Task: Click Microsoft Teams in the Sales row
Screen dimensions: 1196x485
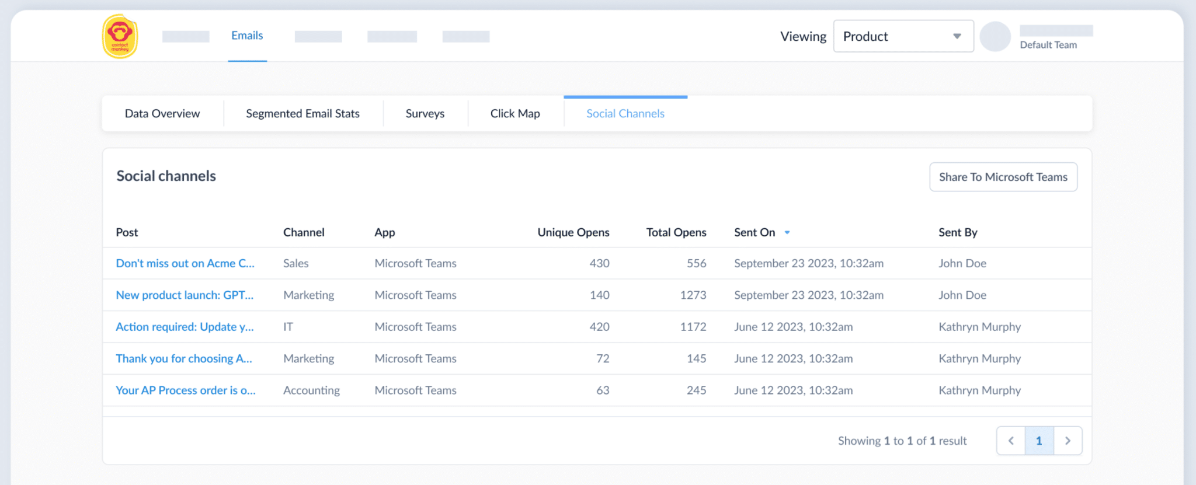Action: pos(415,263)
